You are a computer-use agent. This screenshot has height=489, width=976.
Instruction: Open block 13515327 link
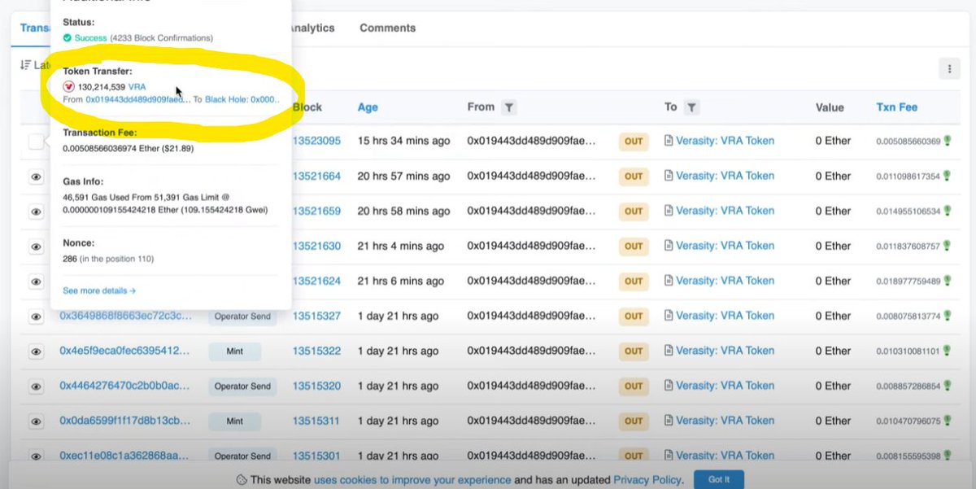(316, 316)
